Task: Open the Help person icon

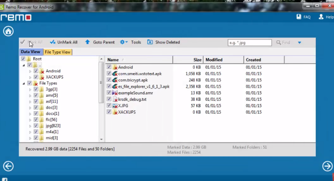Action: click(x=321, y=17)
